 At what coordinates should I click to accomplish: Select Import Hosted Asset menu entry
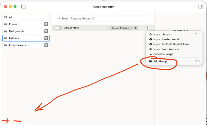(x=166, y=39)
